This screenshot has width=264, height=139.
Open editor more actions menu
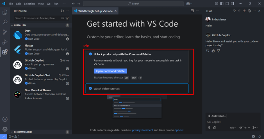click(197, 11)
